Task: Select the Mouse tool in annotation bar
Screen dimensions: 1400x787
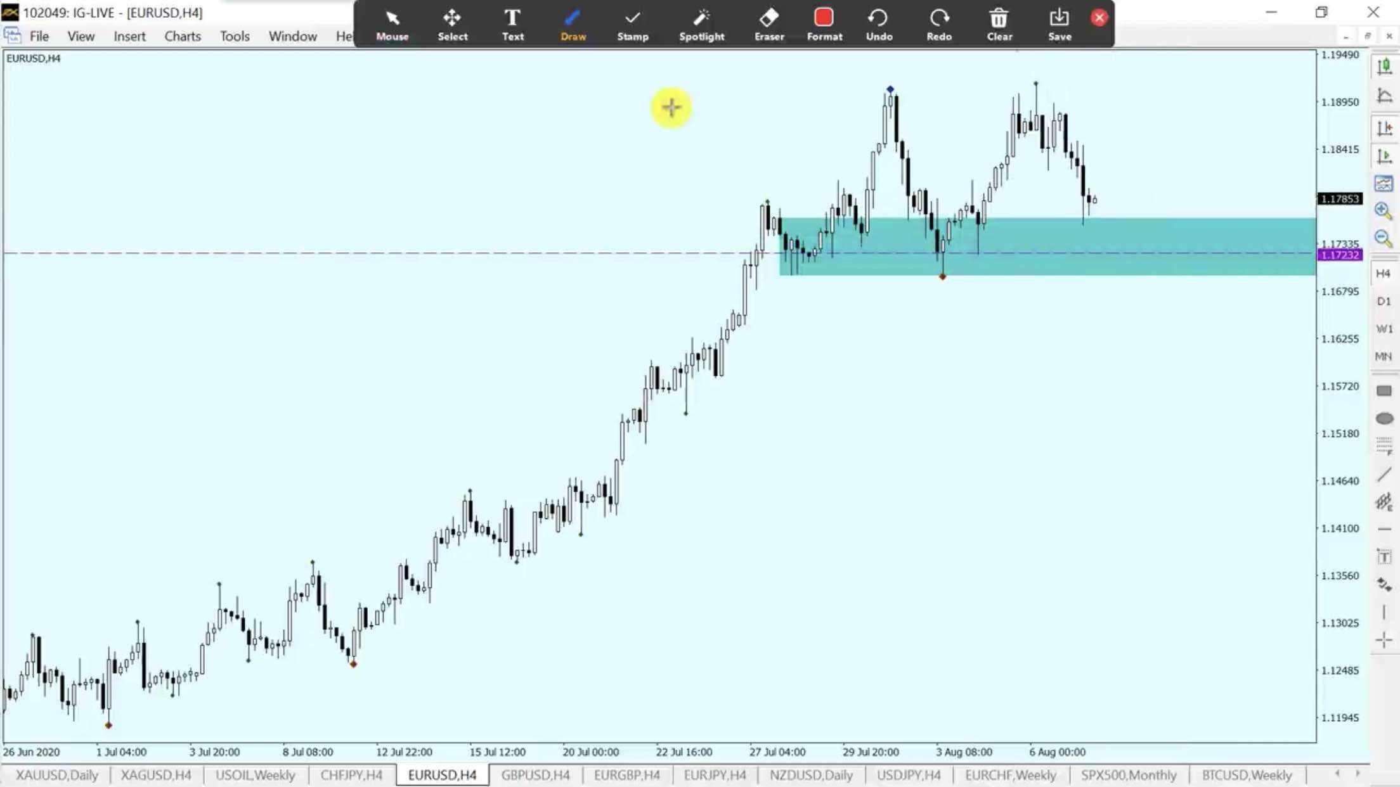Action: click(x=392, y=24)
